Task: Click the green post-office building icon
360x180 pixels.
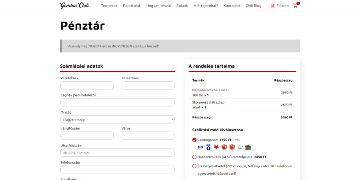Action: pos(248,147)
